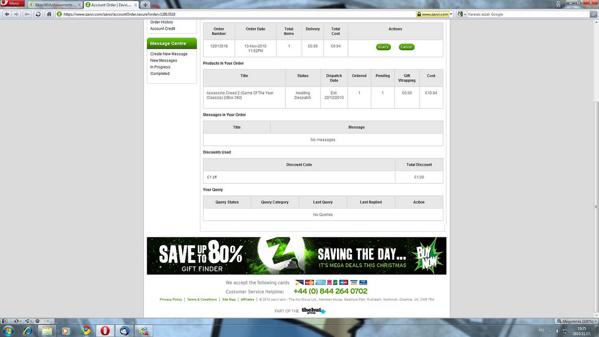Screen dimensions: 599x337
Task: Close the Account Order Zavvi tab
Action: tap(135, 5)
